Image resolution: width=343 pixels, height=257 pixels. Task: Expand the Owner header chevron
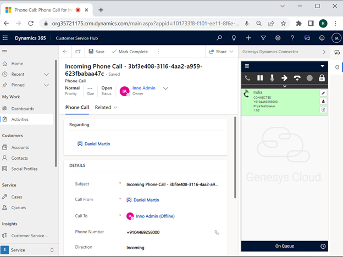pos(165,88)
